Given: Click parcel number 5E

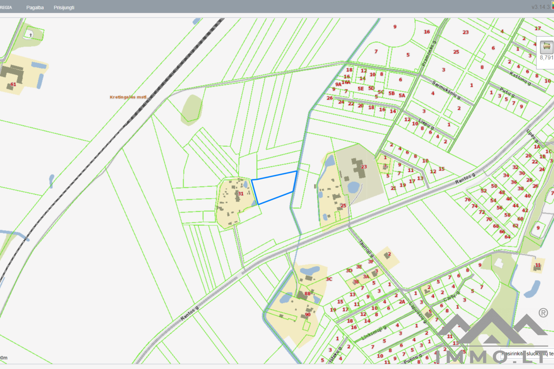Looking at the screenshot, I should (x=361, y=89).
